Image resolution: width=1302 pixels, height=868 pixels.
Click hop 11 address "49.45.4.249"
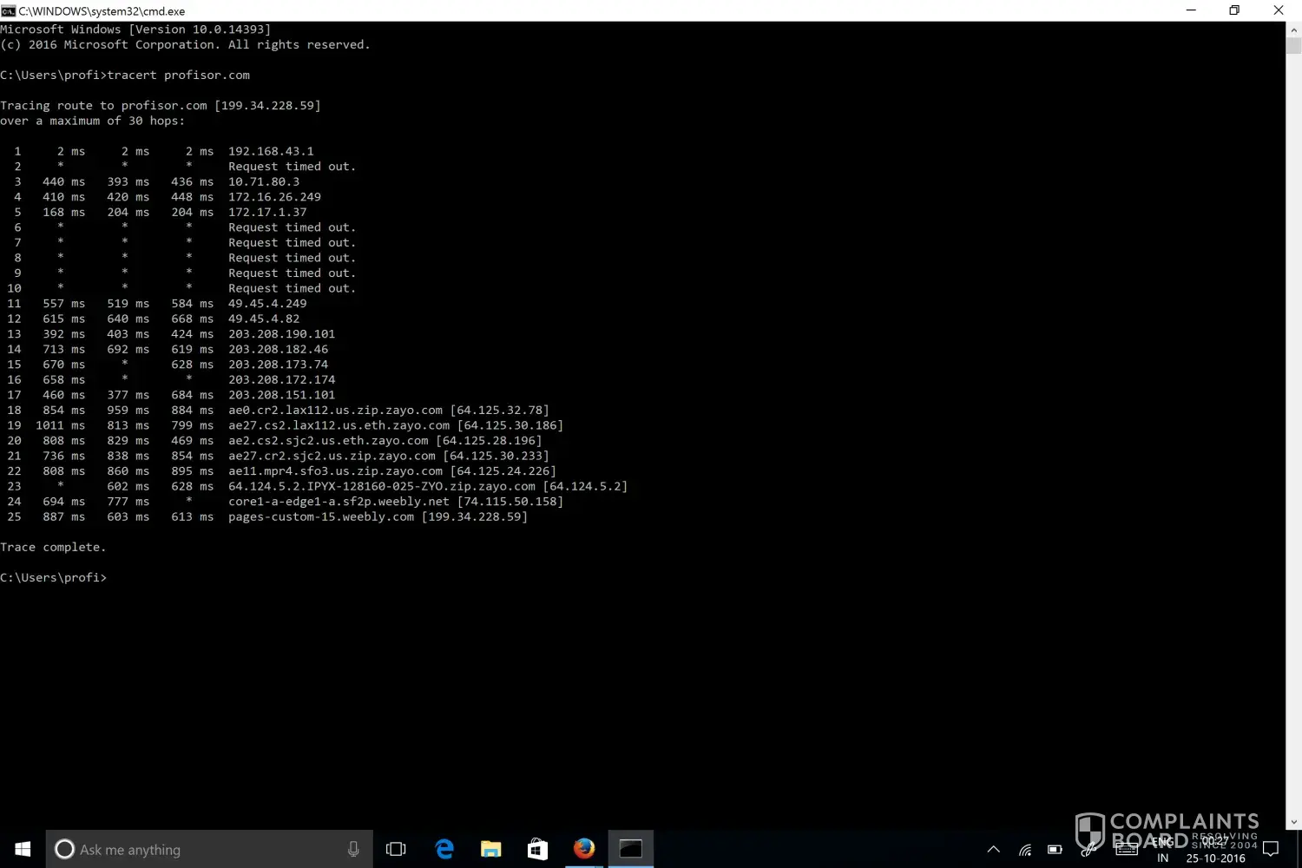point(267,304)
